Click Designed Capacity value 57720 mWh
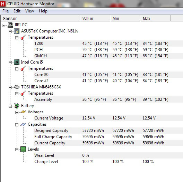 pyautogui.click(x=93, y=131)
